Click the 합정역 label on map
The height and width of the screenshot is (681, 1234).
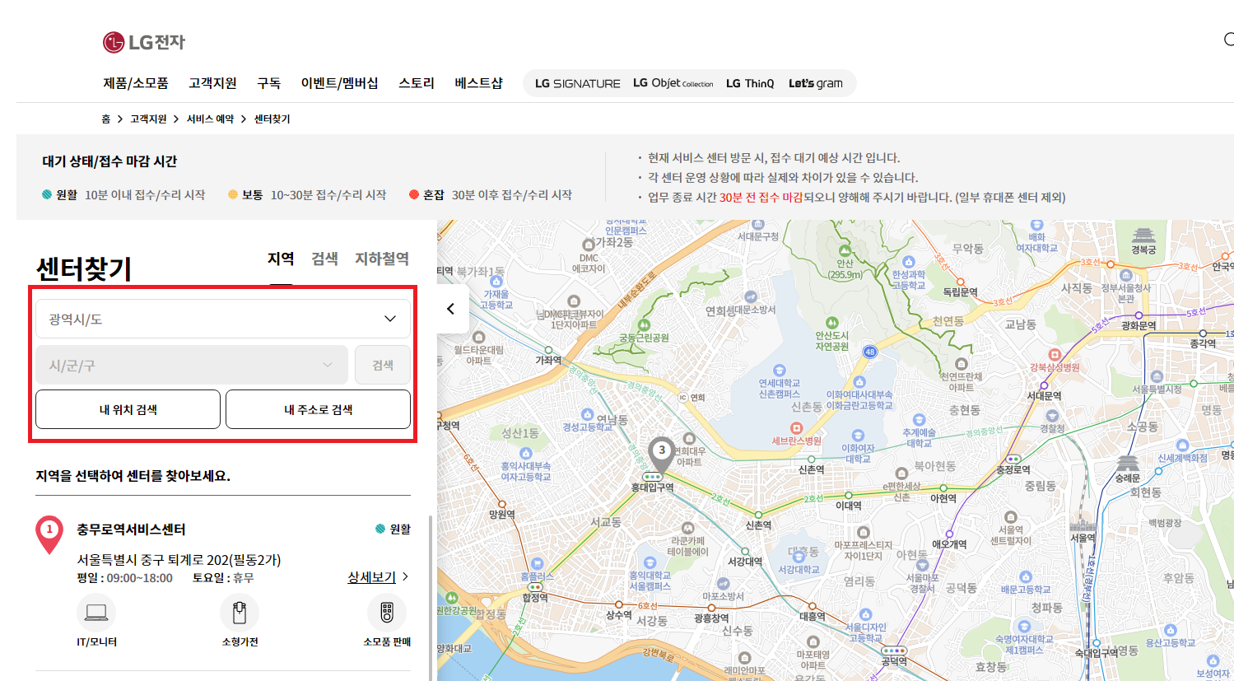535,598
